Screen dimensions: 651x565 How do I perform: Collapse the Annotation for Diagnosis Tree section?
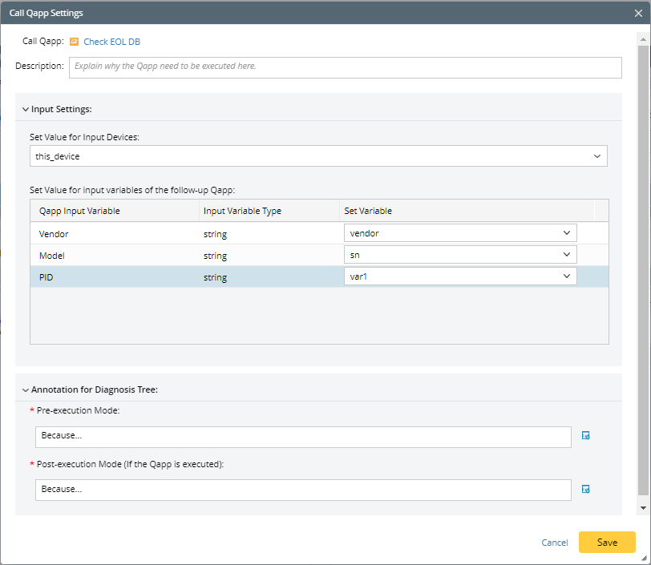pos(26,390)
